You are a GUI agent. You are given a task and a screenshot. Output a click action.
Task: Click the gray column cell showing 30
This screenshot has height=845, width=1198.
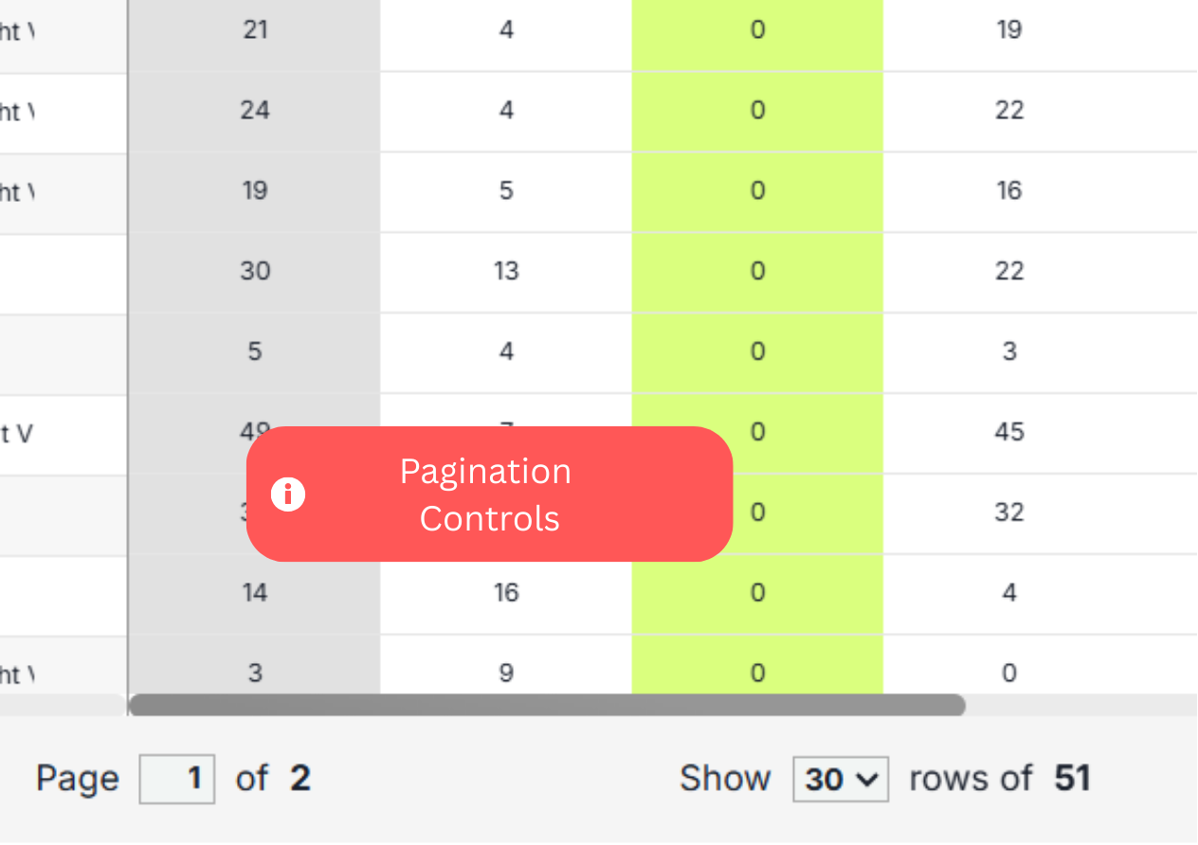(255, 272)
